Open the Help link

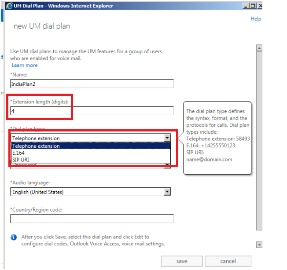(x=256, y=19)
